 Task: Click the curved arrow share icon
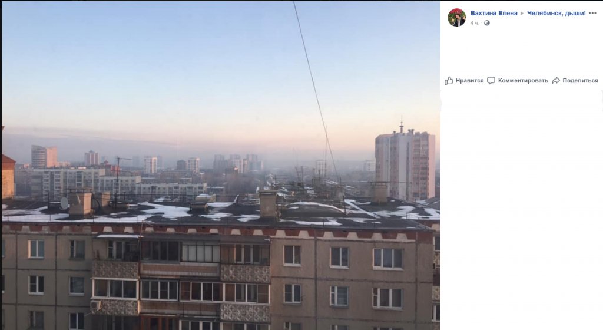tap(556, 80)
